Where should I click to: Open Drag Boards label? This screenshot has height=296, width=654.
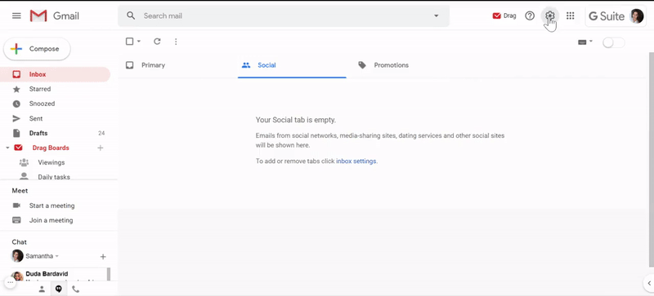pos(51,148)
